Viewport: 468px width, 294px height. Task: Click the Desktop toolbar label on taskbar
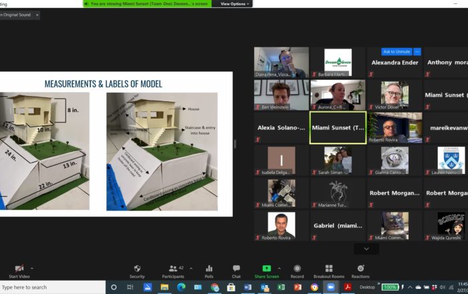click(x=367, y=287)
